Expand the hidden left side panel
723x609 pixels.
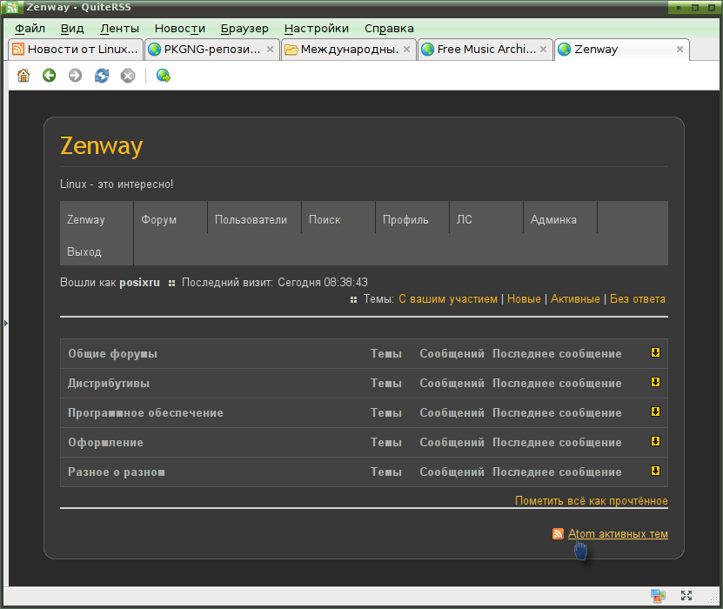pos(5,323)
